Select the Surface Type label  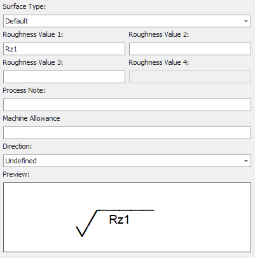coord(24,6)
